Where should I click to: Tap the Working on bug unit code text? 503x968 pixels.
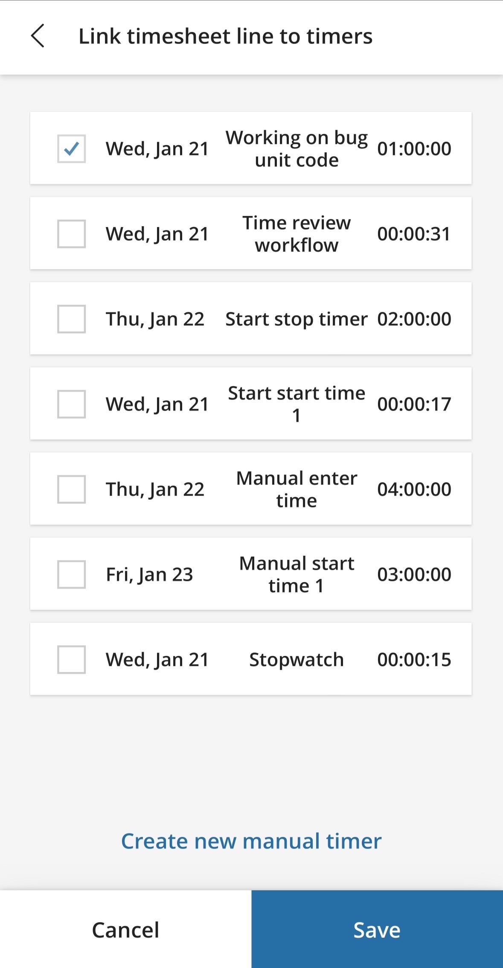point(297,149)
